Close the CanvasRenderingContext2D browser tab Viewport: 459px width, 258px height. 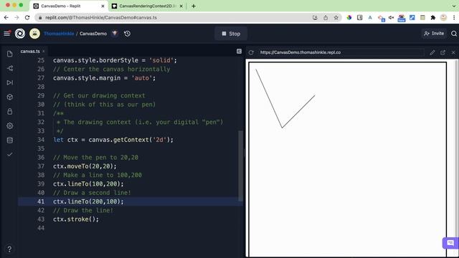click(181, 6)
